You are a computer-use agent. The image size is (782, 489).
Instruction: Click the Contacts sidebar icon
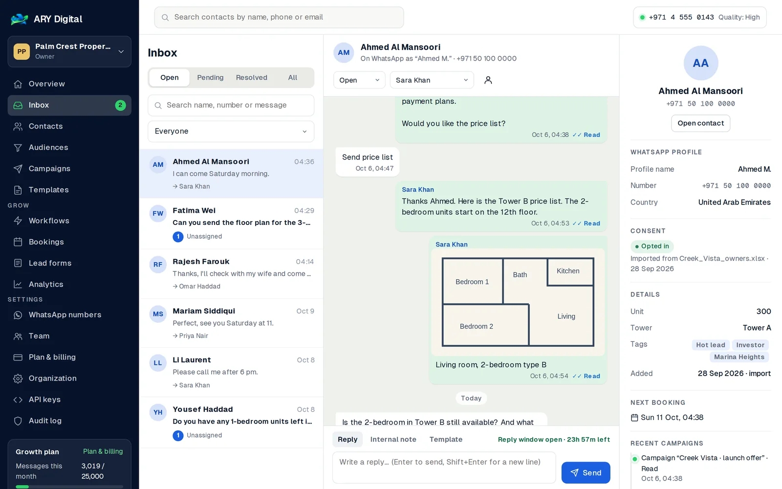18,126
